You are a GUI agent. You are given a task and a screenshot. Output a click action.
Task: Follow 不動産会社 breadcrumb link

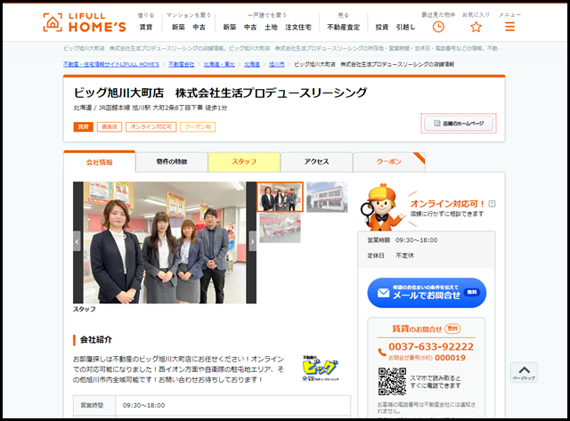coord(182,64)
